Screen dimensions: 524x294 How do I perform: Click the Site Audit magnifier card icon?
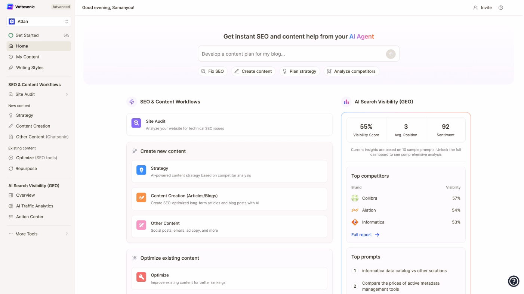pos(136,123)
